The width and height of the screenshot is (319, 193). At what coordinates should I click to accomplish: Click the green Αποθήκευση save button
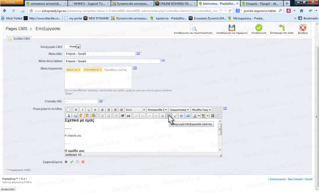[x=259, y=29]
